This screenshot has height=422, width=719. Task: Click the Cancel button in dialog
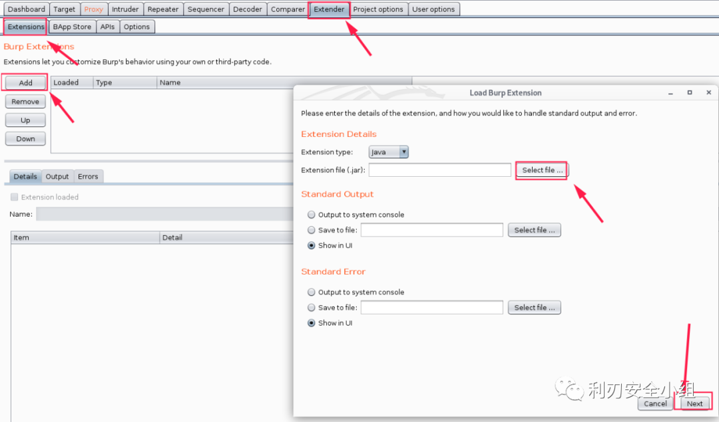tap(655, 403)
